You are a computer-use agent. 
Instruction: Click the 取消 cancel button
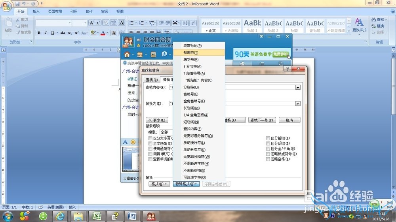[x=289, y=120]
